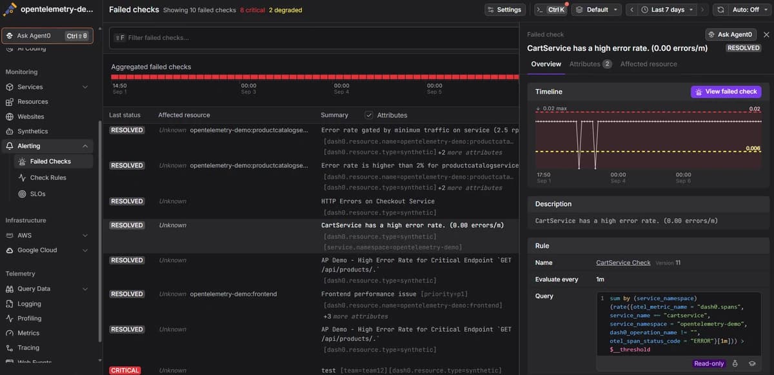Image resolution: width=774 pixels, height=375 pixels.
Task: Open Synthetics in the sidebar
Action: [32, 132]
